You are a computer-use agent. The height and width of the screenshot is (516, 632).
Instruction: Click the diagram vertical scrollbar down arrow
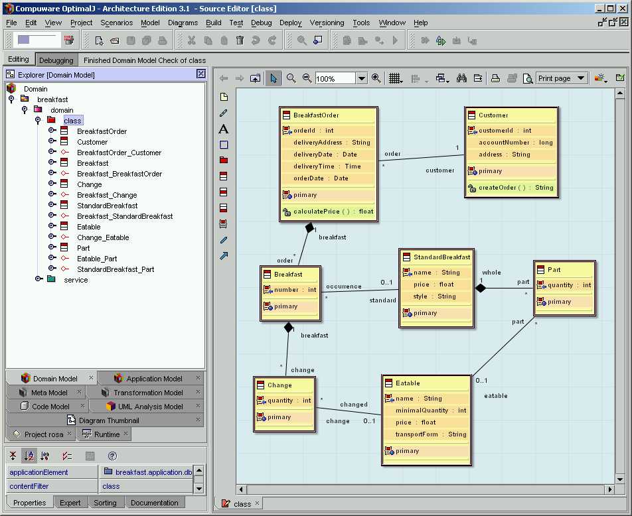pyautogui.click(x=619, y=479)
